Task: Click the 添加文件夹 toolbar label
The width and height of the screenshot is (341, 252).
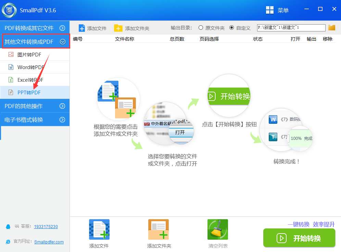Action: click(x=137, y=28)
